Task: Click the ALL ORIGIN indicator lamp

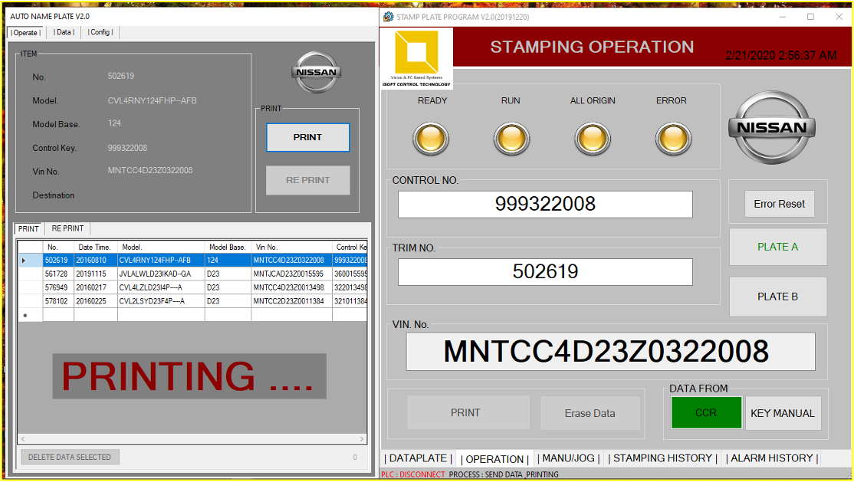Action: point(593,139)
